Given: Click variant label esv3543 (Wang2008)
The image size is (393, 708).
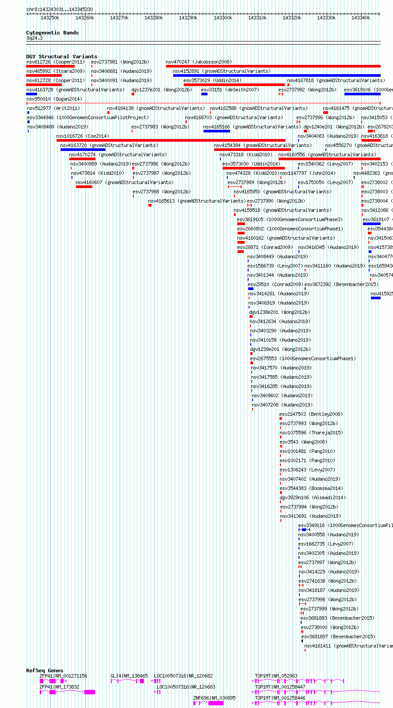Looking at the screenshot, I should coord(304,442).
